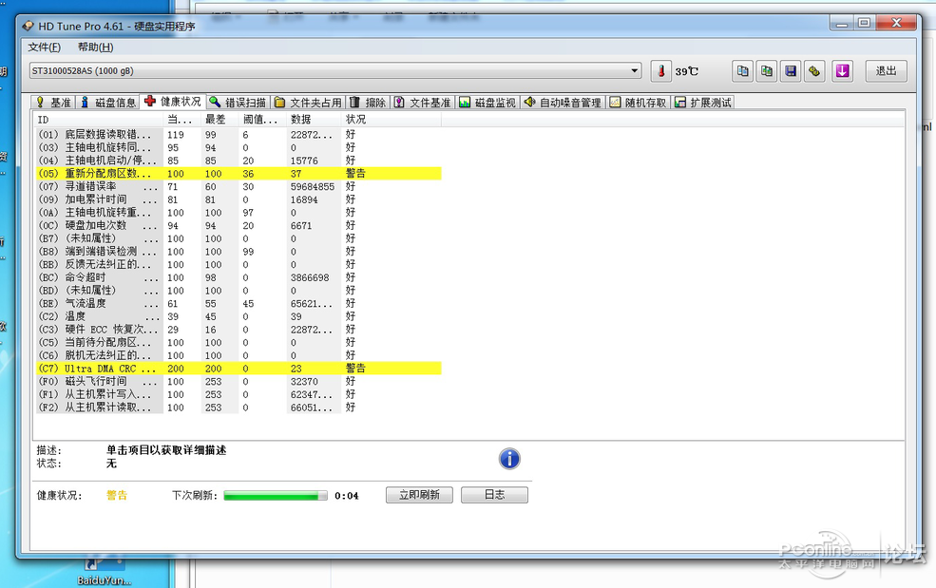Viewport: 936px width, 588px height.
Task: Click the yellow 警告 health status text
Action: click(x=117, y=496)
